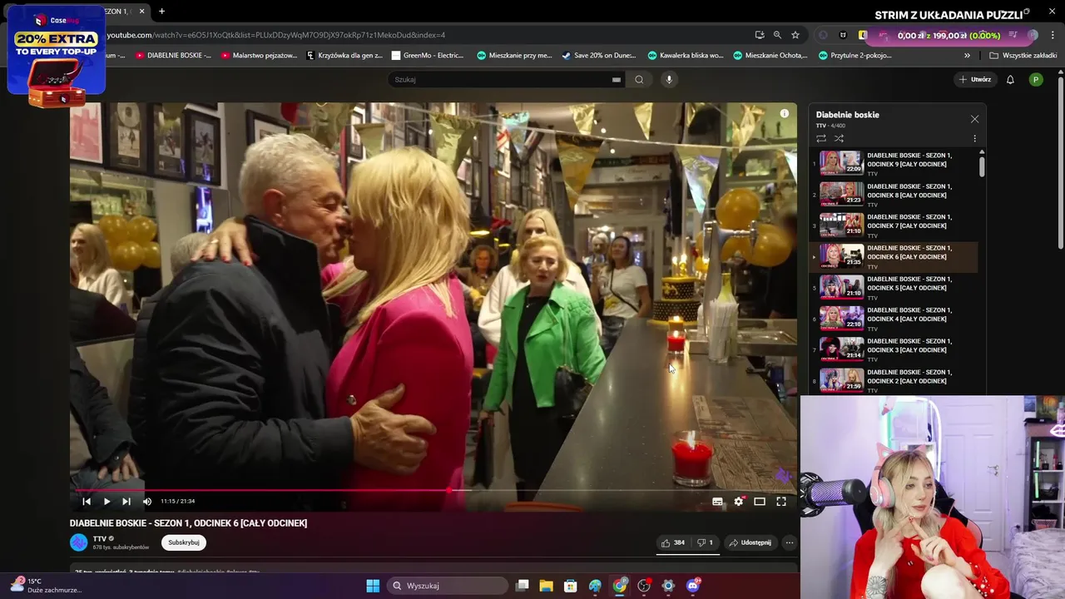Choose Sezon 1, Odcinek 3 playlist entry
The height and width of the screenshot is (599, 1065).
[x=894, y=349]
